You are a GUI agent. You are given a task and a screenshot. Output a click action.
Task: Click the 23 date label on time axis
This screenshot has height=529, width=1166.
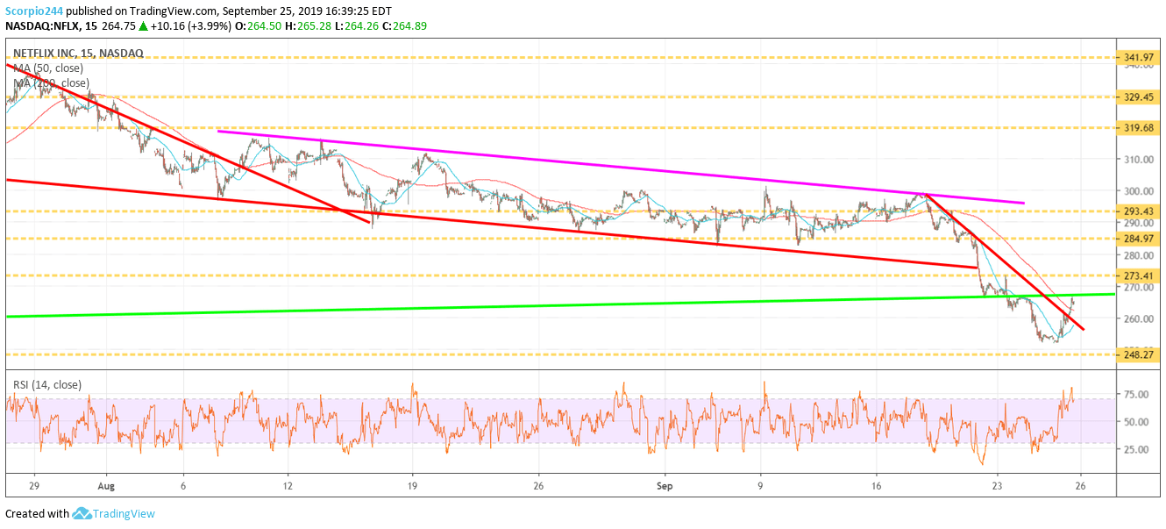tap(997, 485)
